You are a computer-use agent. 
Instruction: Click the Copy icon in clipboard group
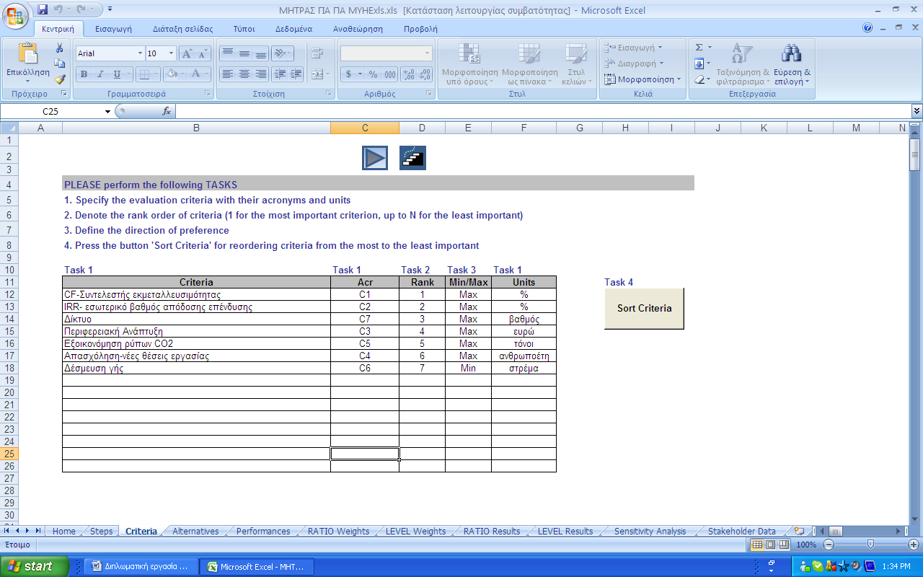click(x=60, y=63)
